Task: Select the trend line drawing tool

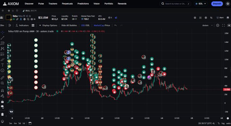Action: 2,38
